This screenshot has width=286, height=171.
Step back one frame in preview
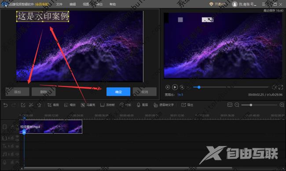click(x=168, y=87)
